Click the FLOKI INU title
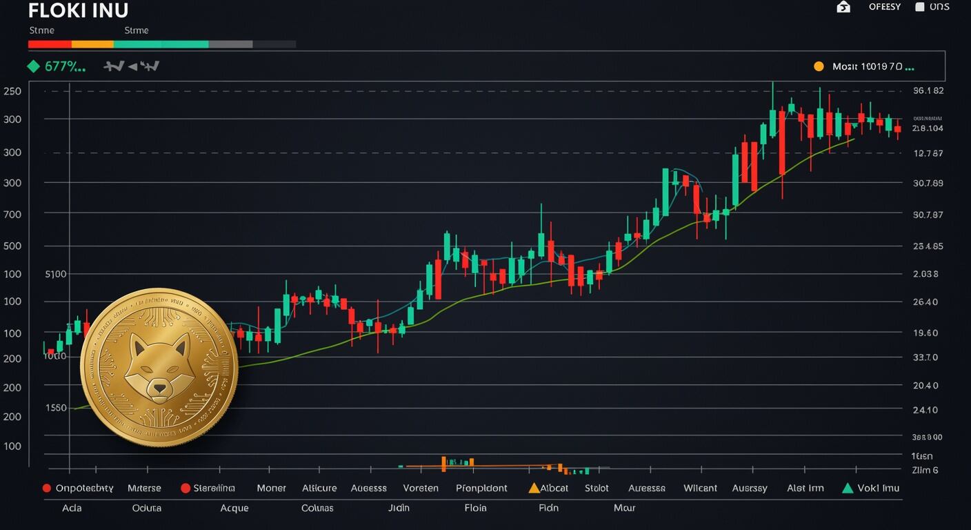The height and width of the screenshot is (530, 971). [x=79, y=10]
